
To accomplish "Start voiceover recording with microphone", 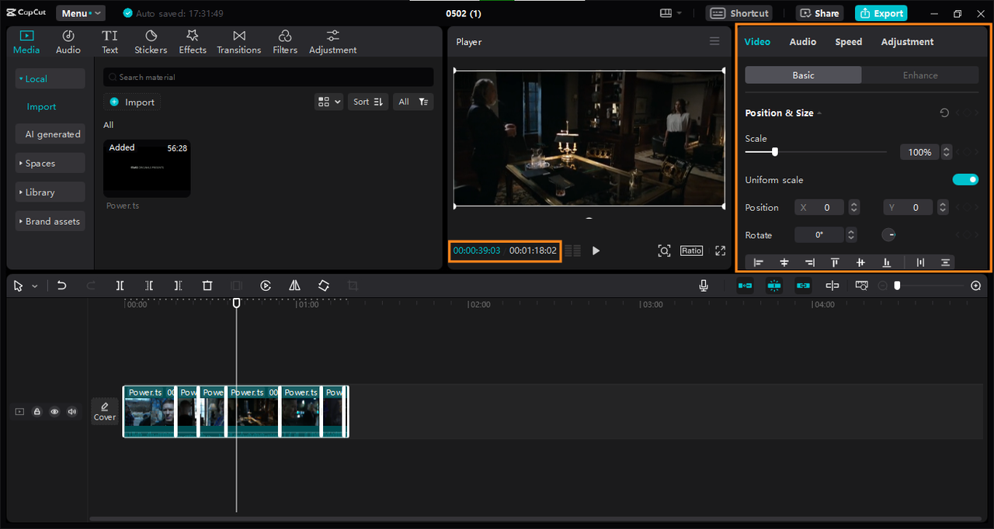I will click(704, 285).
